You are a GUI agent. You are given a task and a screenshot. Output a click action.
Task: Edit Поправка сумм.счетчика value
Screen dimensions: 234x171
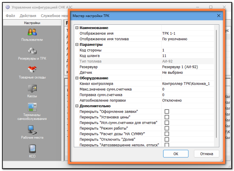[x=188, y=95]
